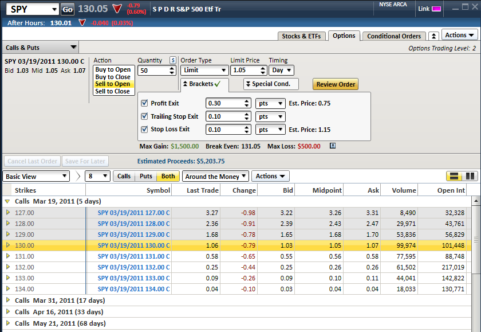Select Buy to Close action
Image resolution: width=481 pixels, height=332 pixels.
coord(113,77)
